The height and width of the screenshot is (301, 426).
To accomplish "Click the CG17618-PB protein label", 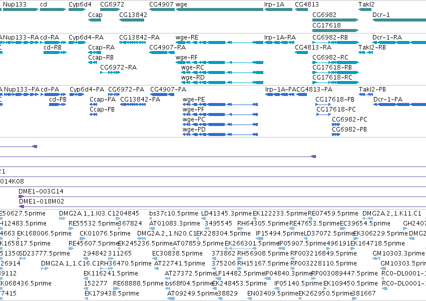I will click(x=335, y=99).
